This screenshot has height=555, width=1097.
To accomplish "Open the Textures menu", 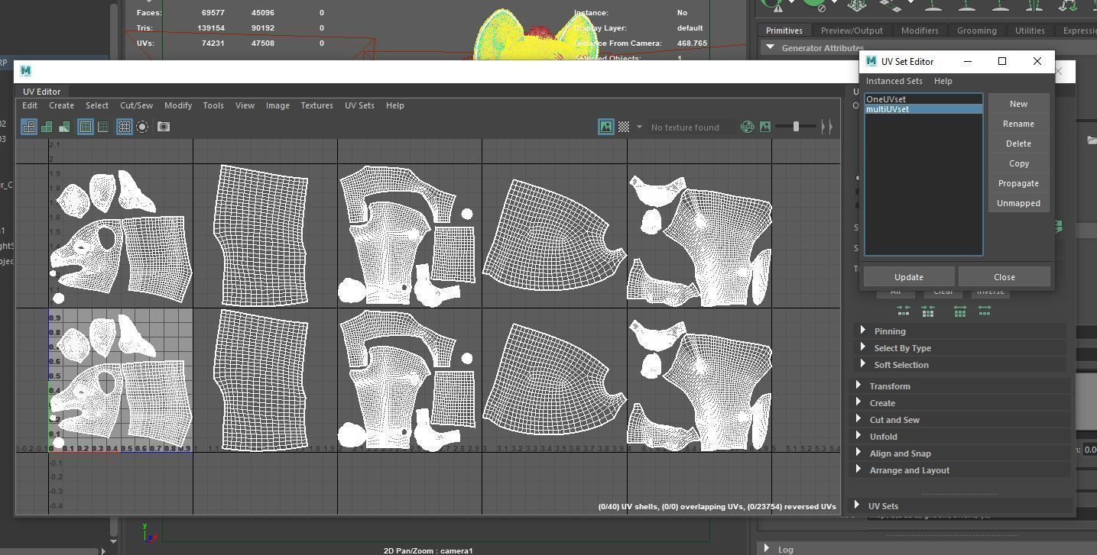I will pos(316,105).
